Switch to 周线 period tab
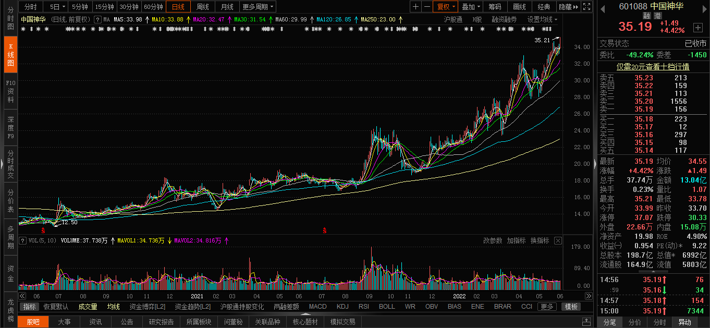The image size is (710, 328). (203, 7)
